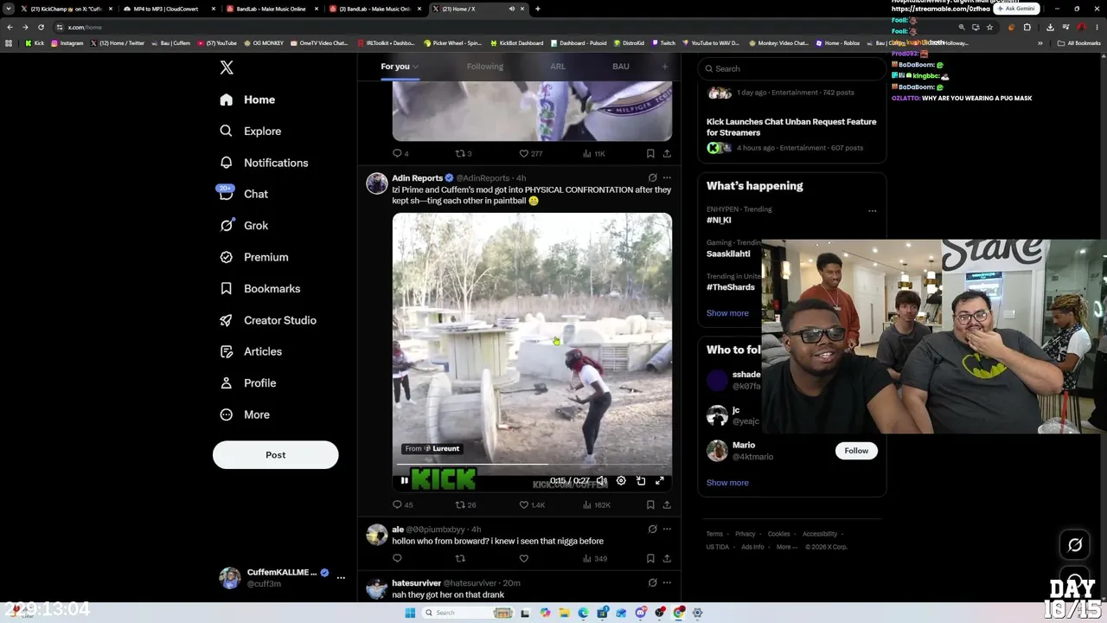Seek the video using its progress bar
Image resolution: width=1107 pixels, height=623 pixels.
click(x=532, y=465)
